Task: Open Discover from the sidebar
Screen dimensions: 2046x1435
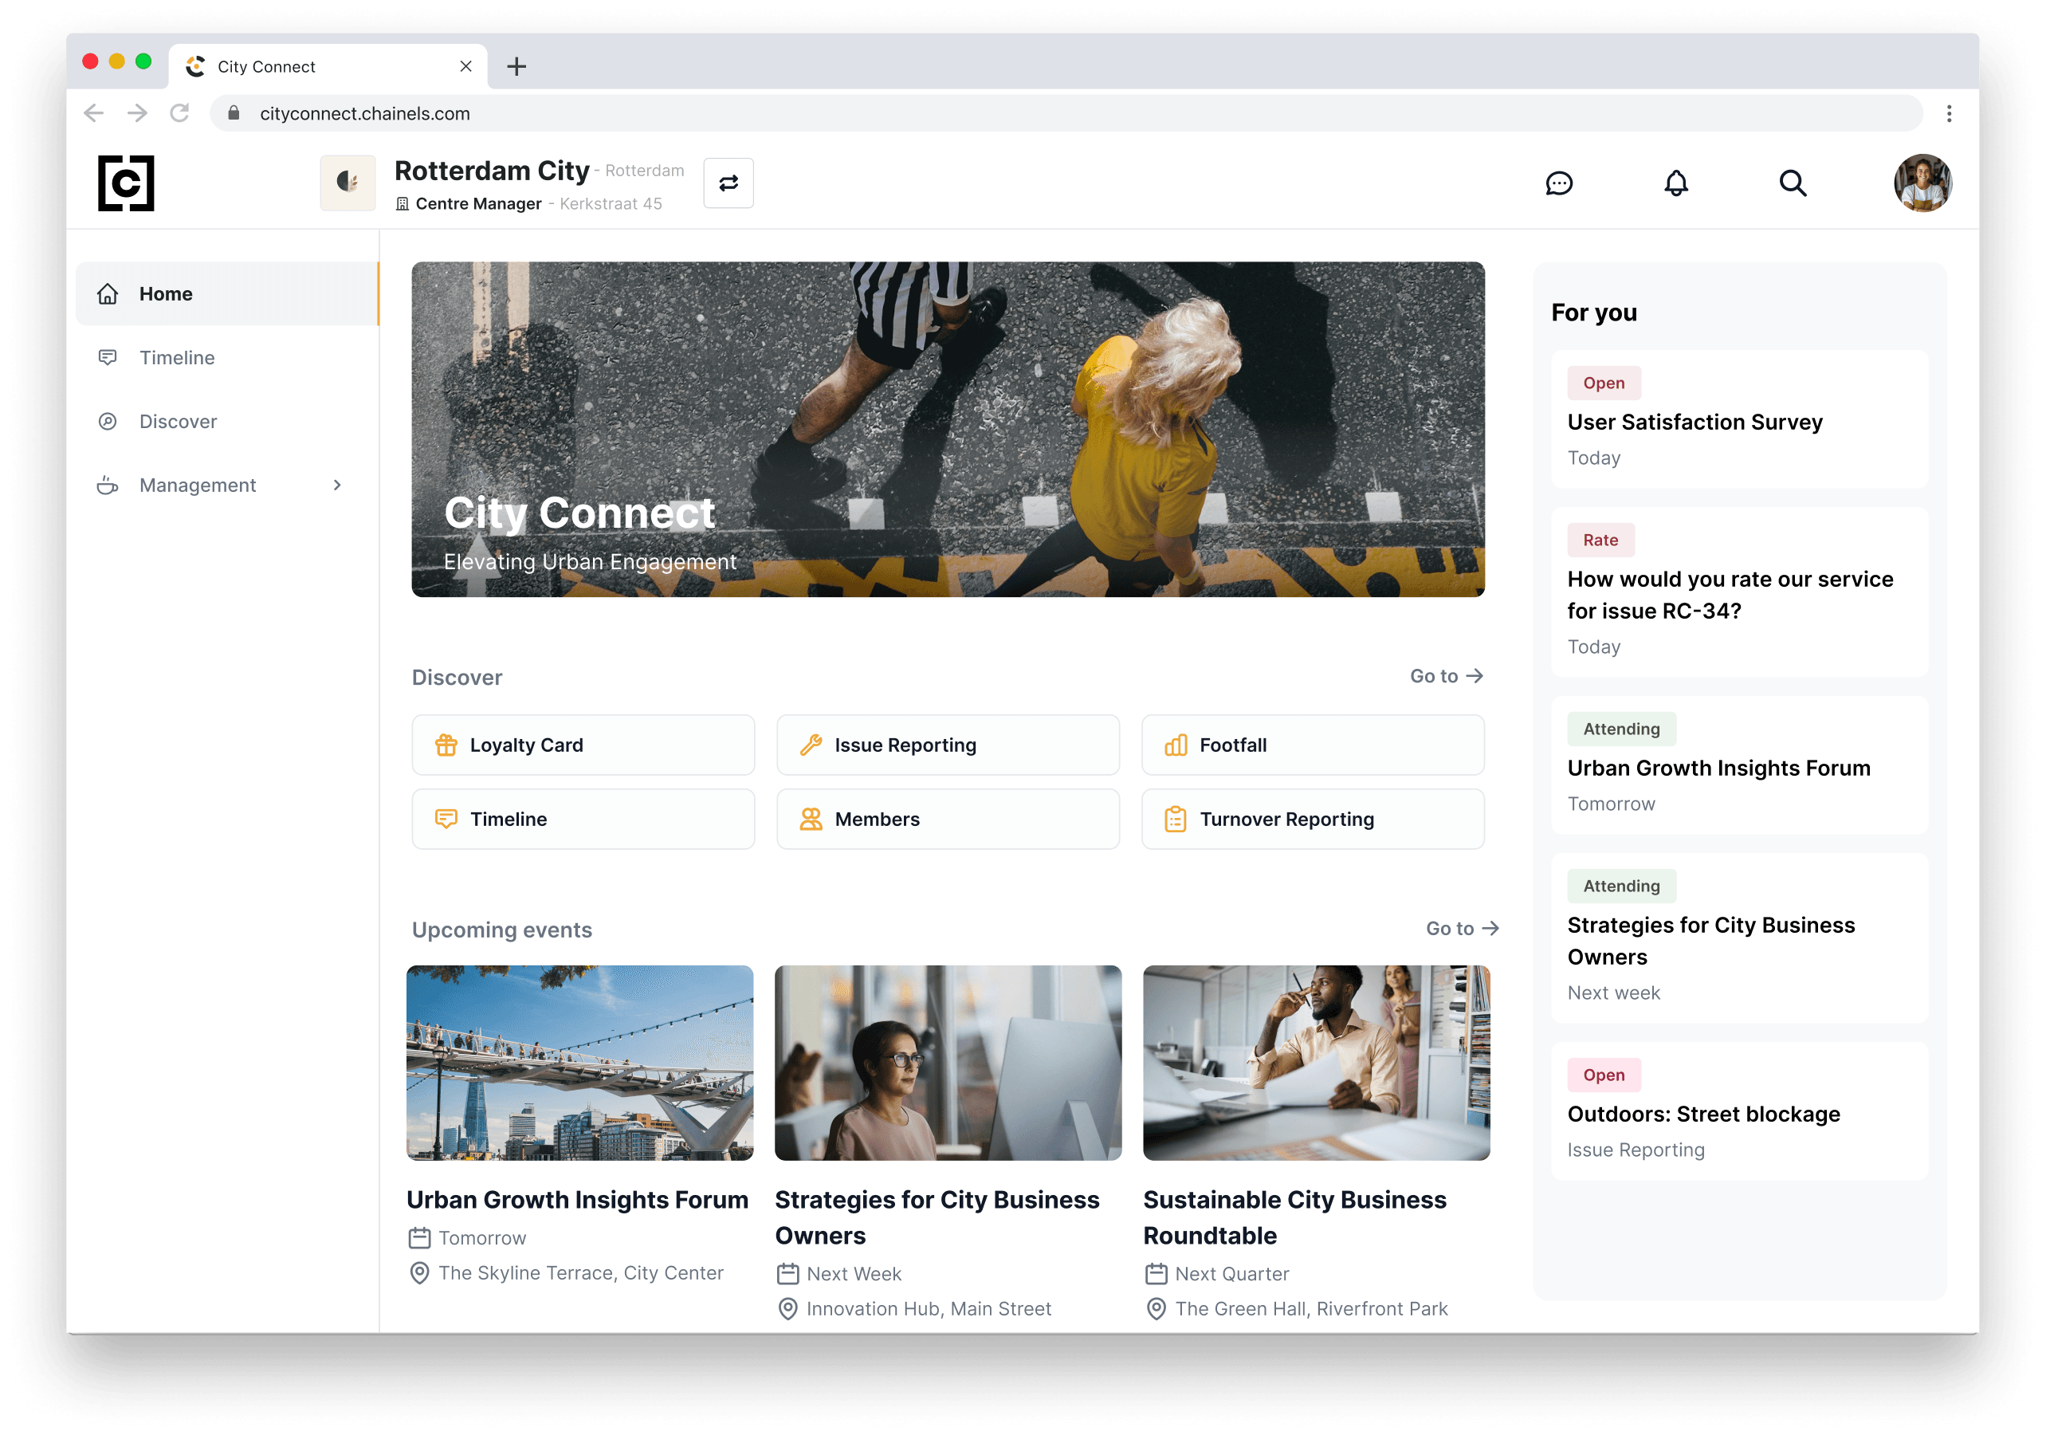Action: 179,421
